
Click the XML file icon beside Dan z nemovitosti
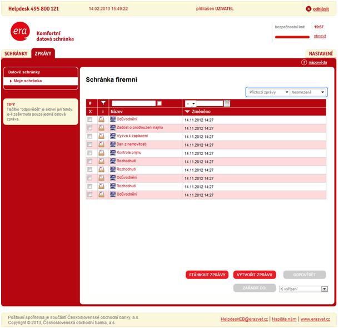coord(113,145)
